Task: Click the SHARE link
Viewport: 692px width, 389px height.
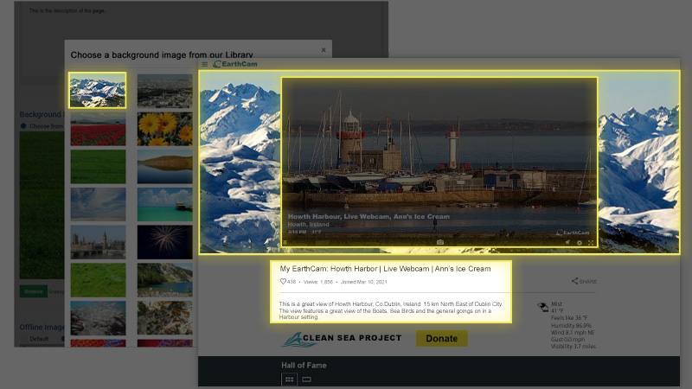Action: [584, 281]
